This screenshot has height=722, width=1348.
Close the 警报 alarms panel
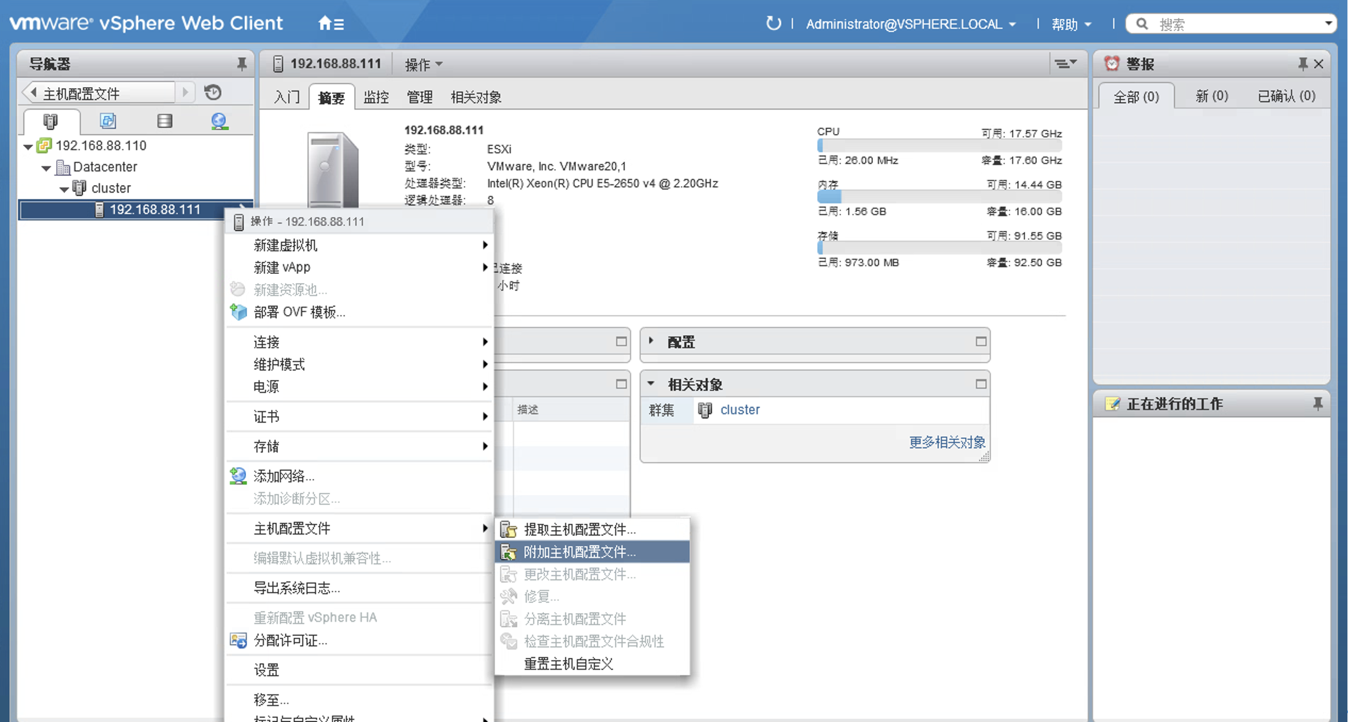[x=1319, y=64]
